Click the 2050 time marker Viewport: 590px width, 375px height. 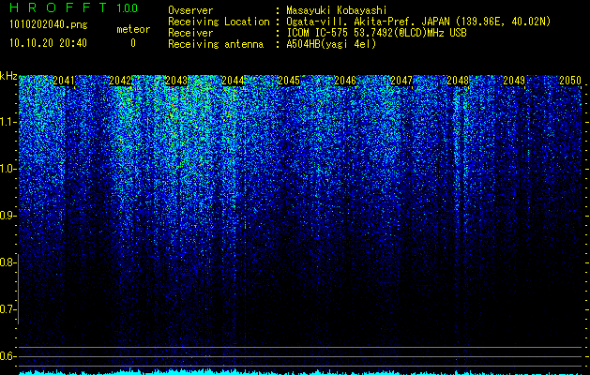(570, 81)
